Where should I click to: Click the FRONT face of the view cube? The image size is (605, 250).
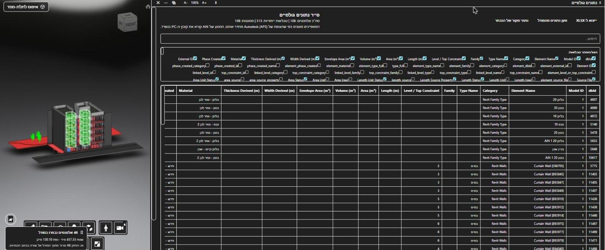(x=131, y=24)
